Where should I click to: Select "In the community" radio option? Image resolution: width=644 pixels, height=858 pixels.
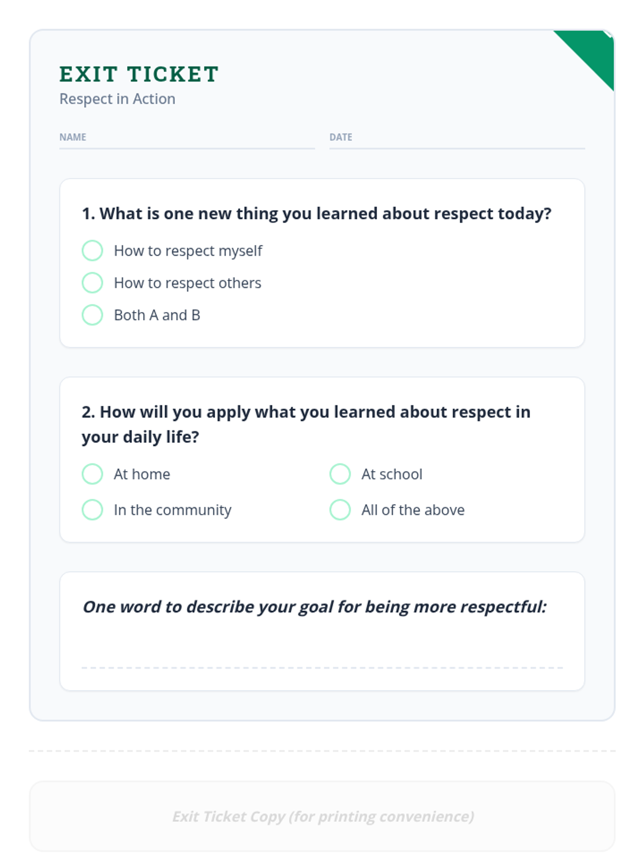pos(92,509)
